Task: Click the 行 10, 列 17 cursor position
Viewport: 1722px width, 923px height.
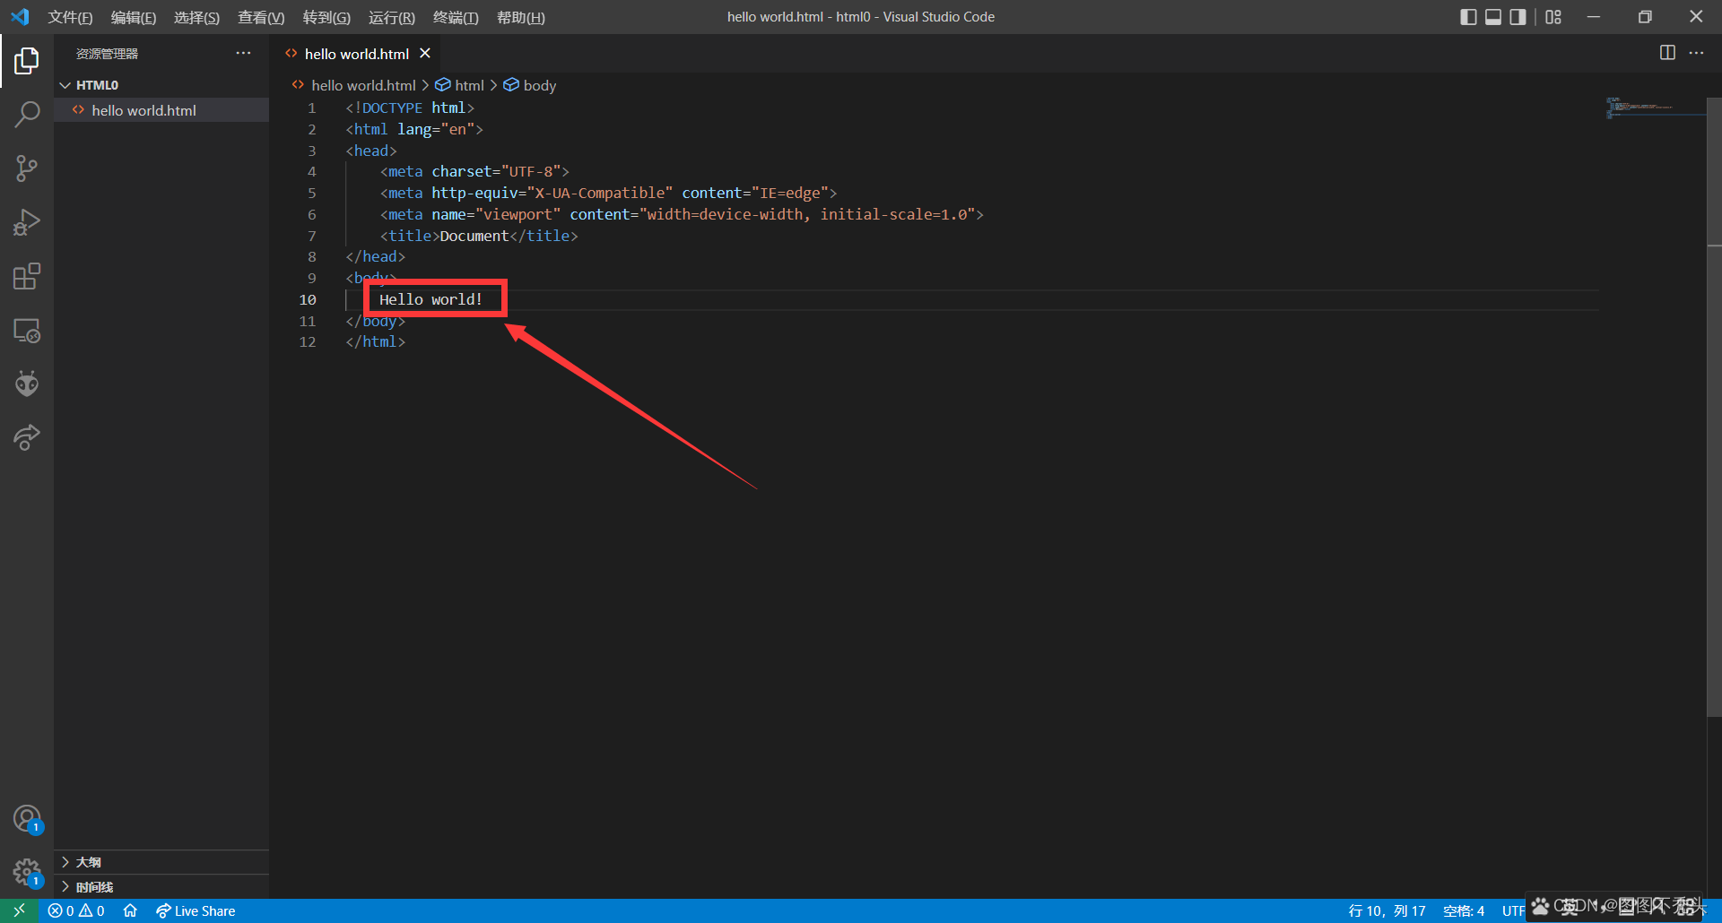Action: [1387, 910]
